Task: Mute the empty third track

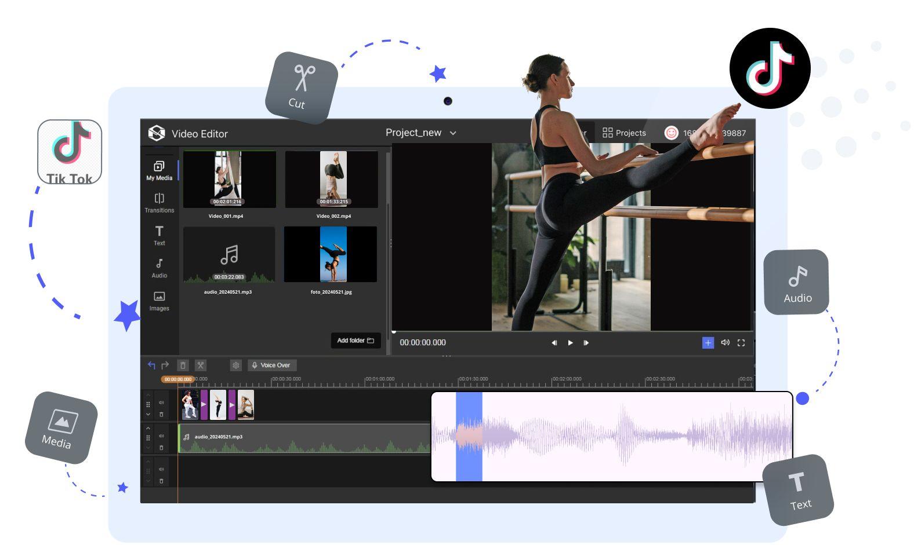Action: click(x=161, y=470)
